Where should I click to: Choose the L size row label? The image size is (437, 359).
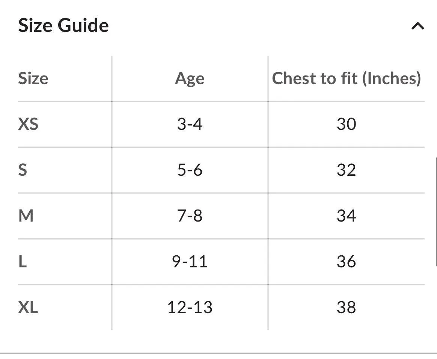23,262
